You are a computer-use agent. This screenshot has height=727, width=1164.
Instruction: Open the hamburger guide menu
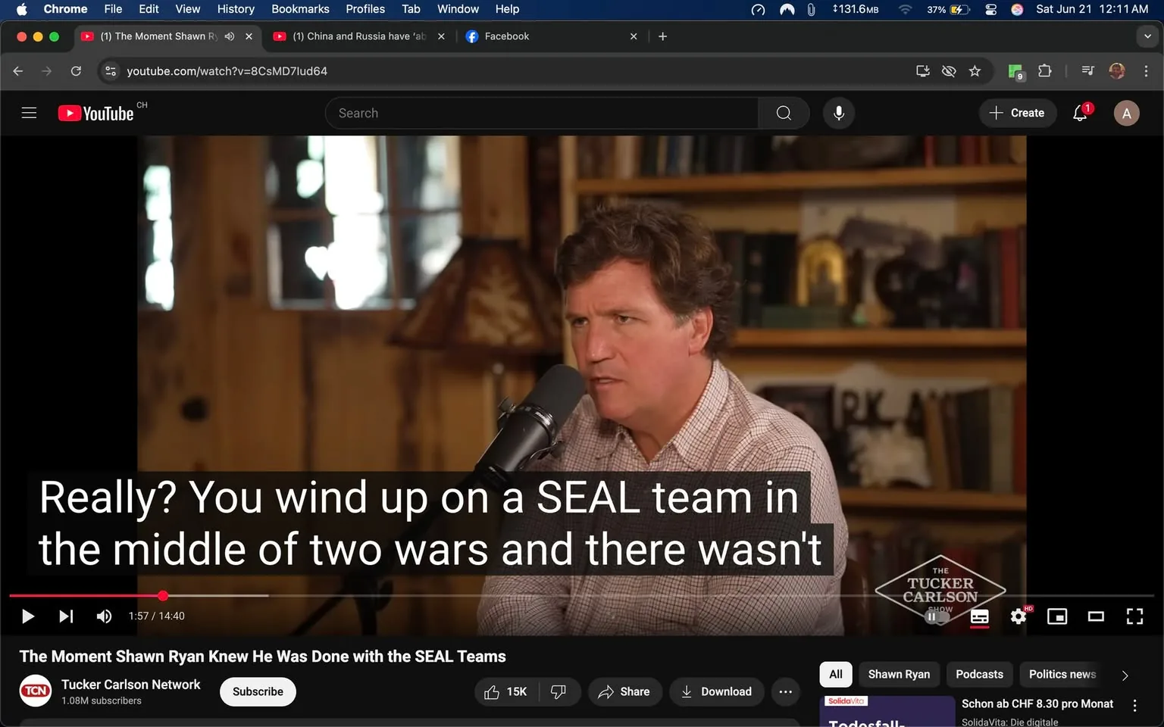pos(29,114)
